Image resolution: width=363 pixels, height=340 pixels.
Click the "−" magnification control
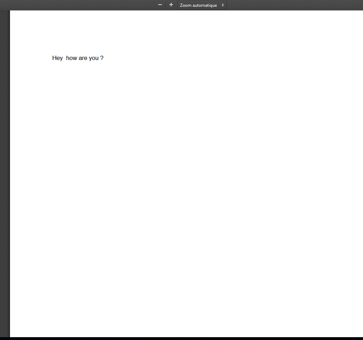[160, 5]
